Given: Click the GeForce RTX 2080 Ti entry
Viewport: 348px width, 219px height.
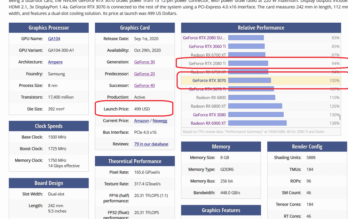Looking at the screenshot, I should [x=207, y=63].
